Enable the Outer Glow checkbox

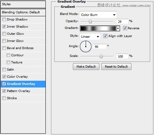coord(4,34)
